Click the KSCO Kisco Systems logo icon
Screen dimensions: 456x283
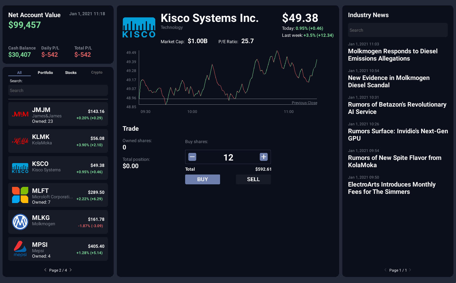pos(20,168)
